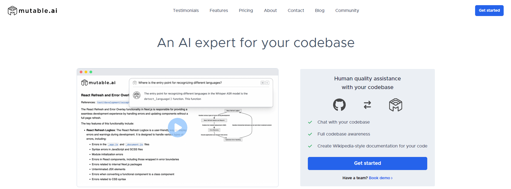Screen dimensions: 511x189
Task: Open the Book demo link
Action: tap(380, 178)
